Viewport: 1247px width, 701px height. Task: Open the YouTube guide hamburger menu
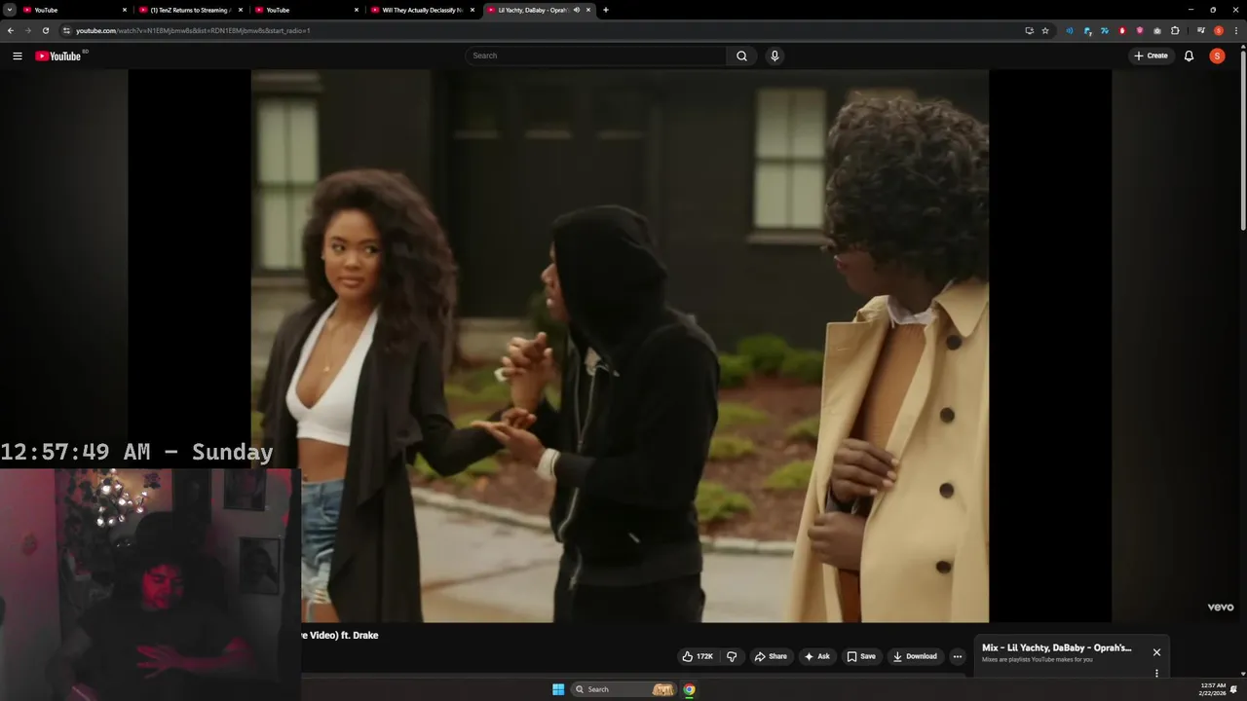17,55
